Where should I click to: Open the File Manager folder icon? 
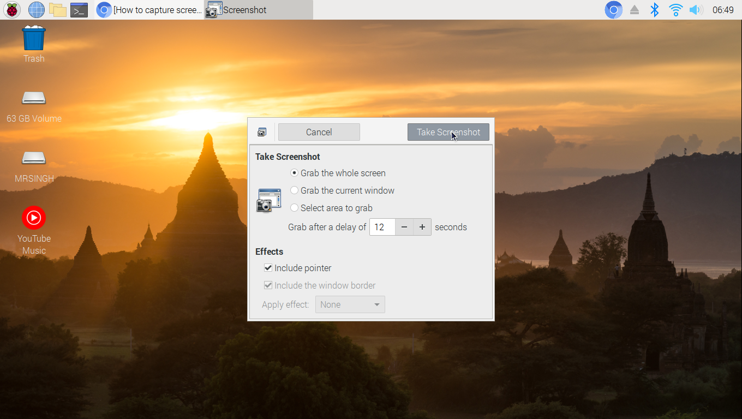57,10
